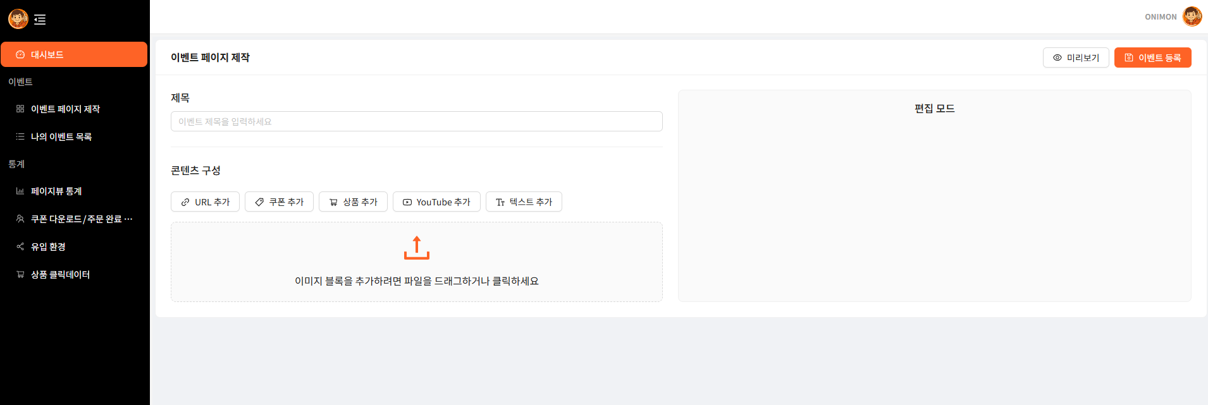Add a text block with 텍스트 추가
Screen dimensions: 1208x405
coord(524,202)
